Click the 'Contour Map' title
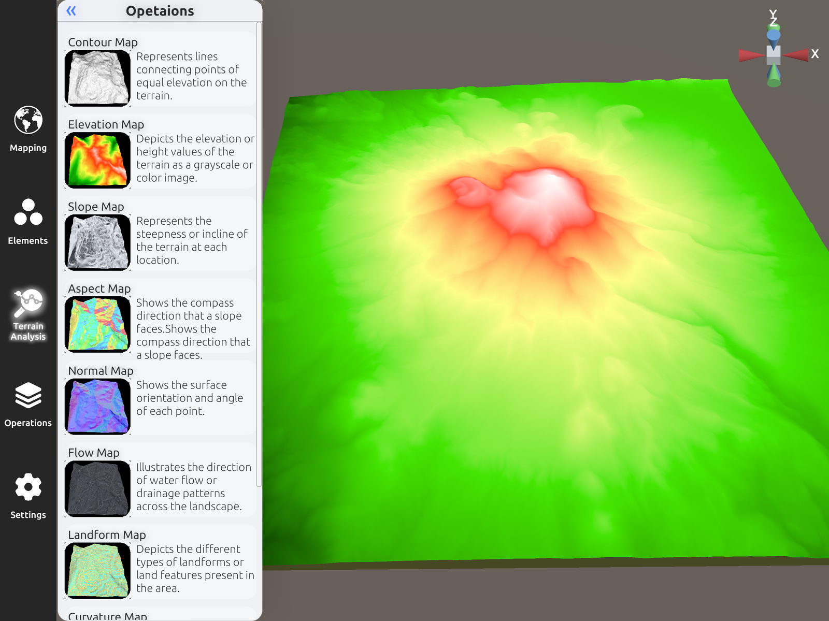This screenshot has height=621, width=829. 103,42
